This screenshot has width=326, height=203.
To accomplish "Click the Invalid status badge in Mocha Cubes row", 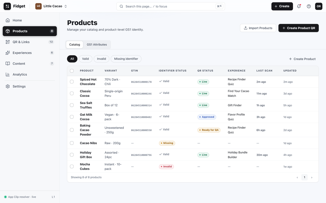I will click(x=166, y=166).
